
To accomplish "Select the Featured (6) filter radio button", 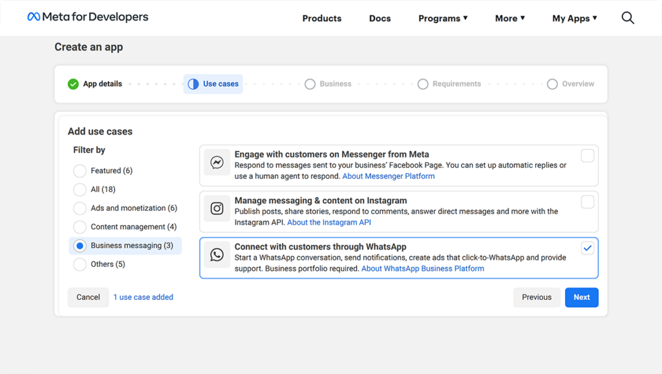I will point(80,171).
